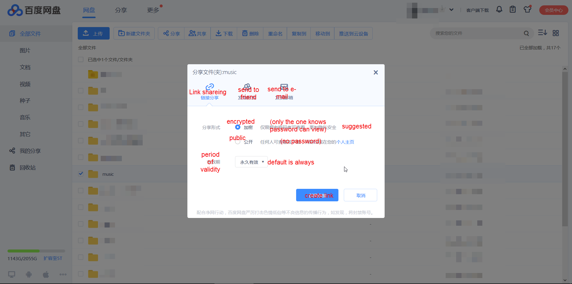Open the clipboard notes icon in header

[513, 10]
